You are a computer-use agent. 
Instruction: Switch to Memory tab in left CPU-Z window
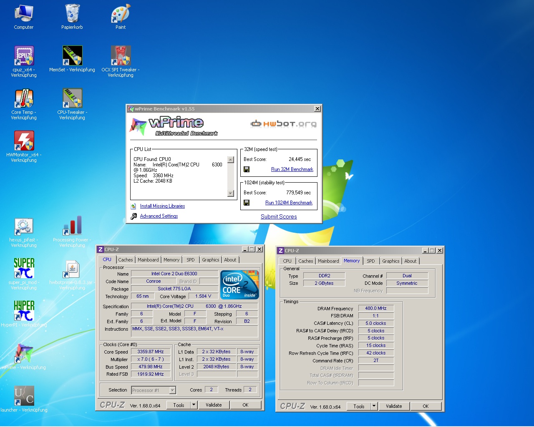coord(171,260)
